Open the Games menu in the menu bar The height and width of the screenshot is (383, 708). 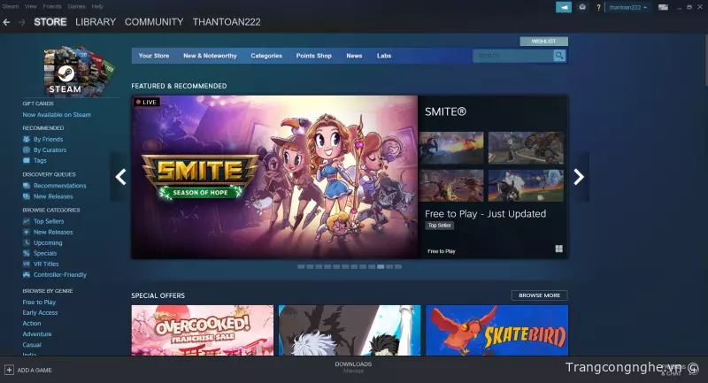(x=76, y=6)
